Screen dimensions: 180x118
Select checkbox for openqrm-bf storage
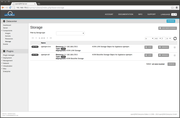tap(175, 55)
